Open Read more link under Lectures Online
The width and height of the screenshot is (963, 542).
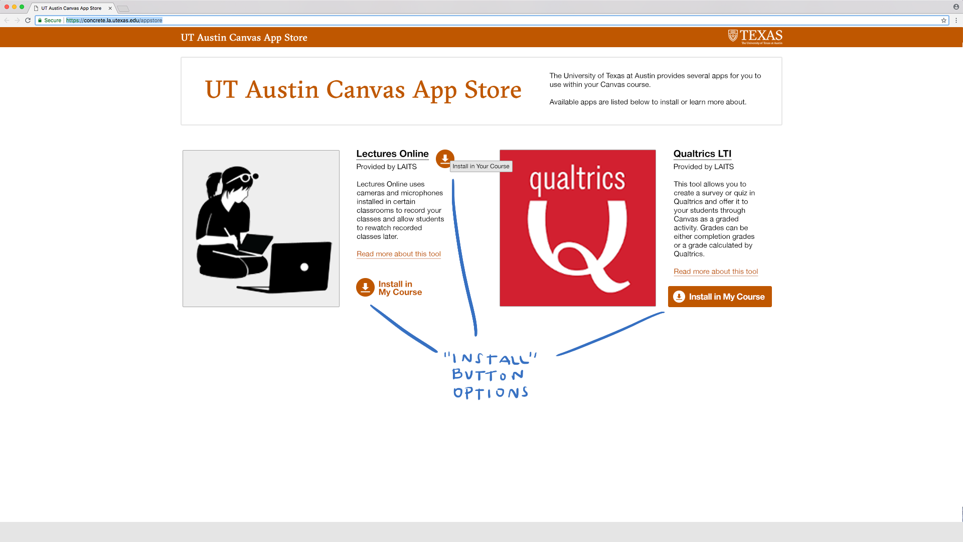398,254
